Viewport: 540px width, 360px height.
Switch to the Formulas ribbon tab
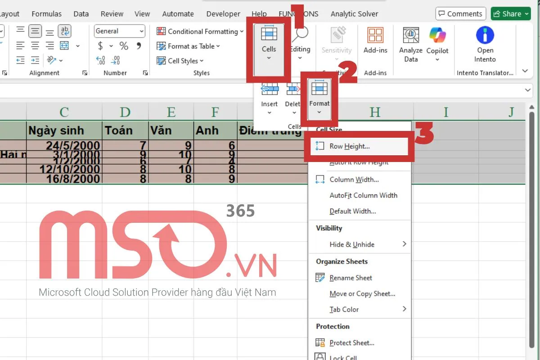[47, 14]
